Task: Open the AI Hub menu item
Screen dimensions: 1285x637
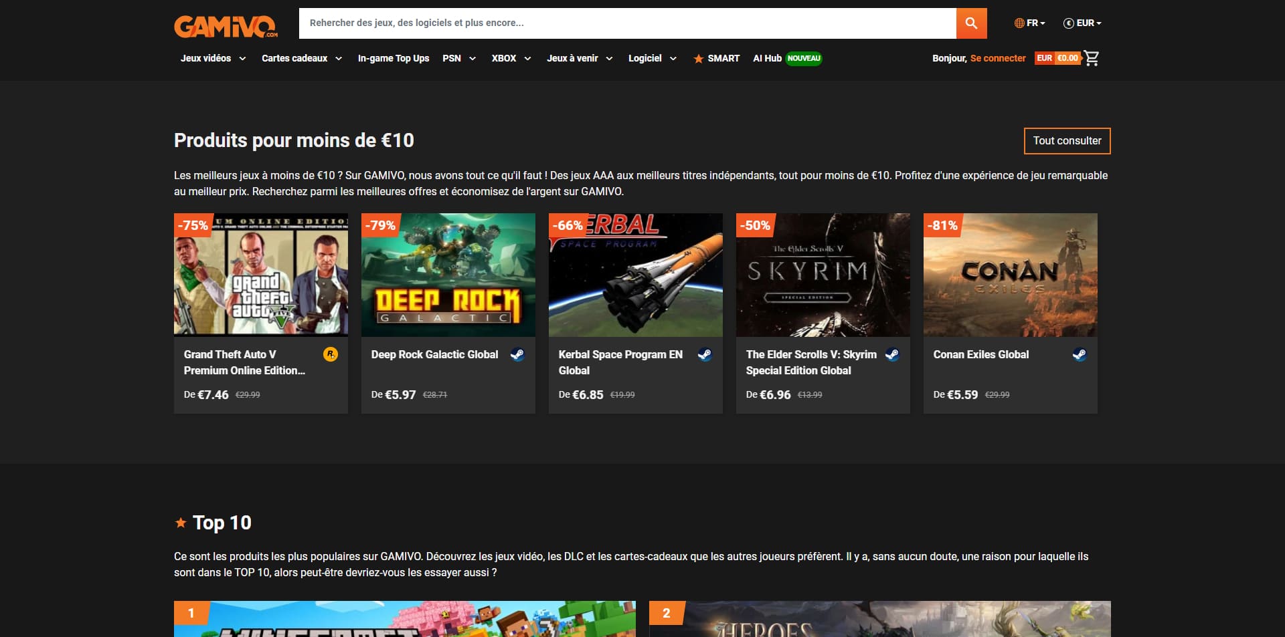Action: click(x=787, y=58)
